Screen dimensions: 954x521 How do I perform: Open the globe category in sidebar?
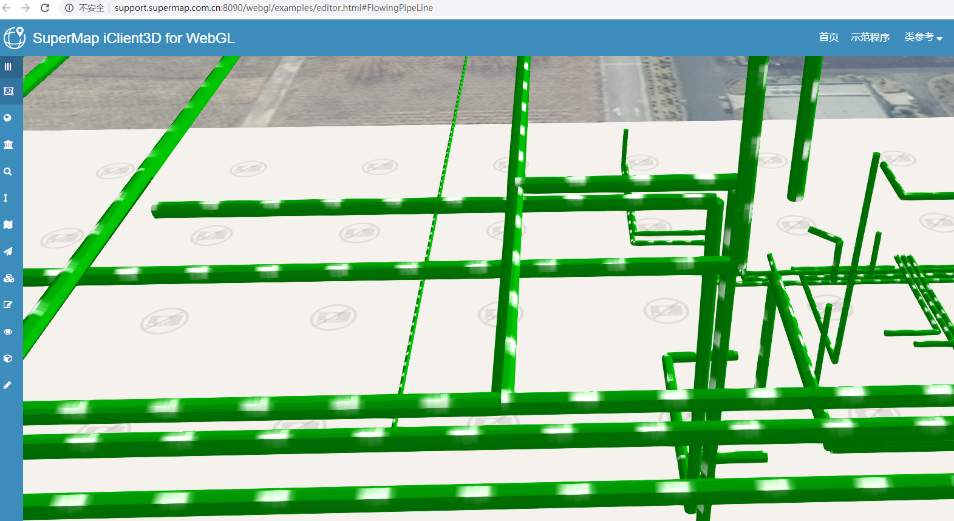pyautogui.click(x=8, y=118)
